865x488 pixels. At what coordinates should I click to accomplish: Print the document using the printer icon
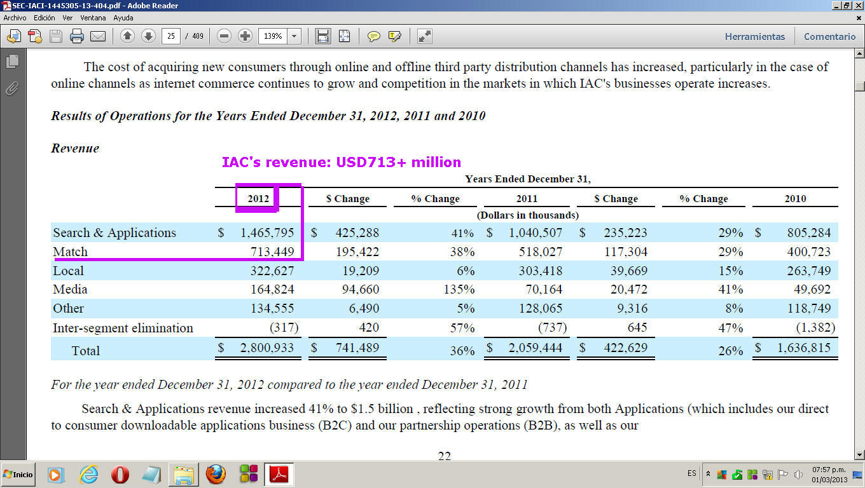click(77, 36)
